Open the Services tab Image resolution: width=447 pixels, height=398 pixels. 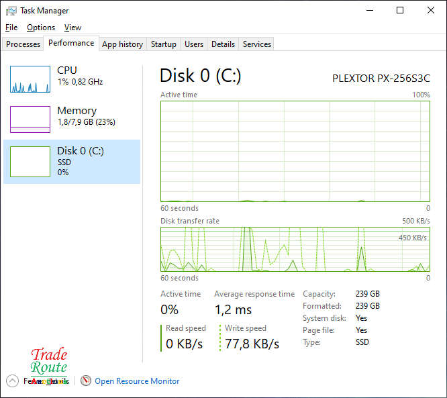tap(257, 44)
